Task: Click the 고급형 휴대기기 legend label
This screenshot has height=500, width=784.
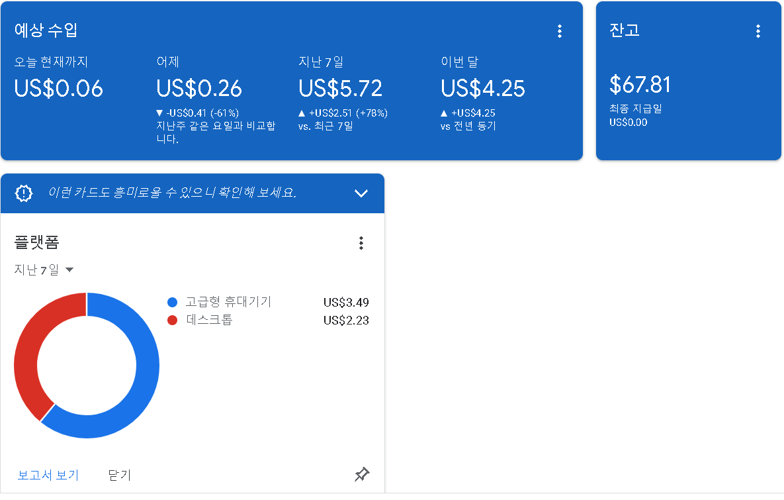Action: [228, 302]
